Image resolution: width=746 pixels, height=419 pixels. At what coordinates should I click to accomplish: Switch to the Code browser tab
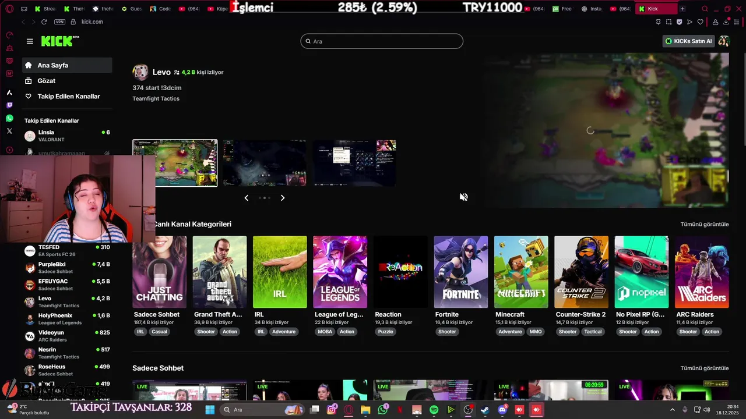(160, 9)
